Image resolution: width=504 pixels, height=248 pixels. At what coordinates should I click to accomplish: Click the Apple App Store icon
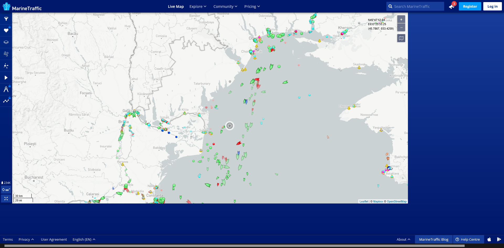click(489, 239)
